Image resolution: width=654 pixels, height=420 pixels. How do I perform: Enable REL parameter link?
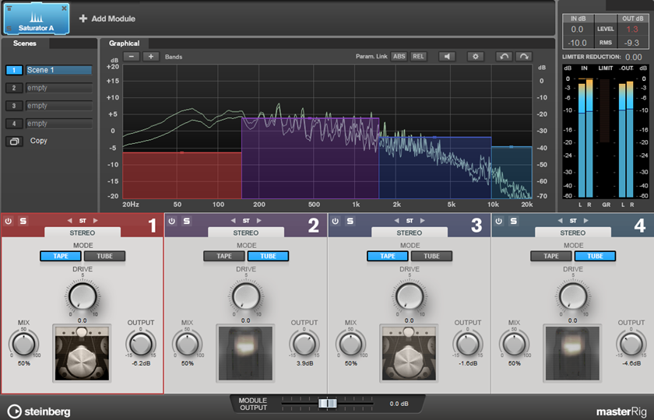(x=418, y=57)
